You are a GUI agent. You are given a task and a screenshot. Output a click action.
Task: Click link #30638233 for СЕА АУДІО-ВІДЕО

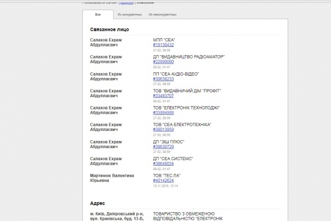(163, 79)
